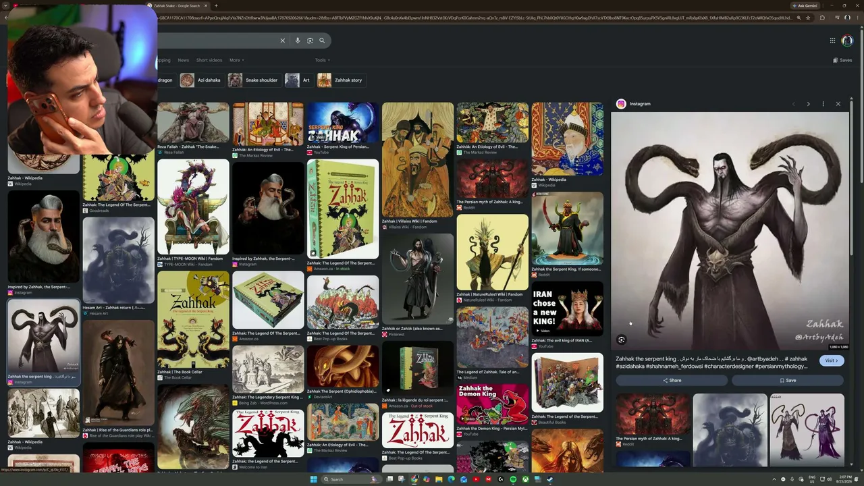
Task: Search inside the preview image with Lens icon
Action: (x=622, y=340)
